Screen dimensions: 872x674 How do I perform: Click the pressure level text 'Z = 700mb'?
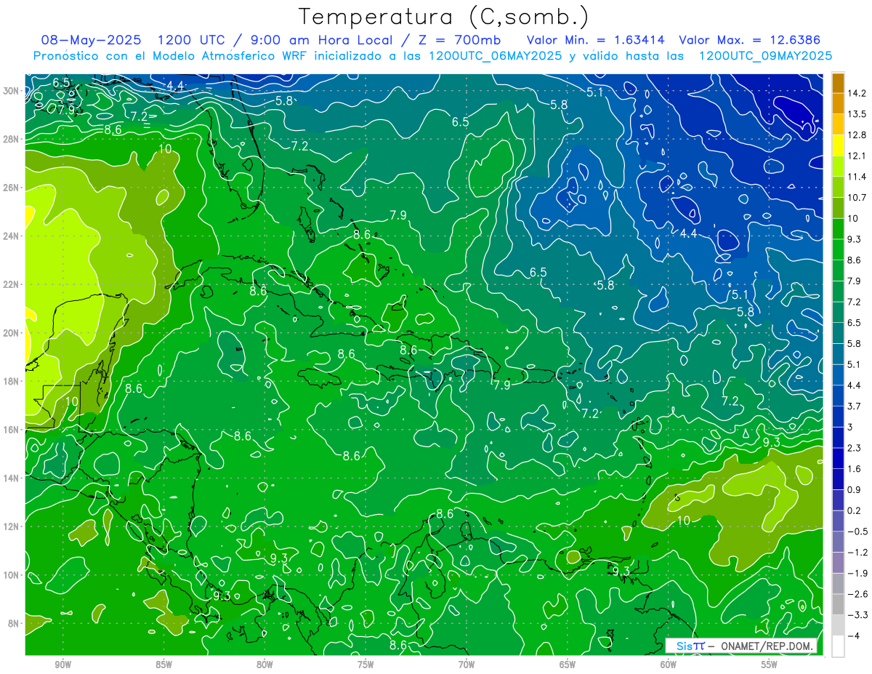pyautogui.click(x=458, y=40)
